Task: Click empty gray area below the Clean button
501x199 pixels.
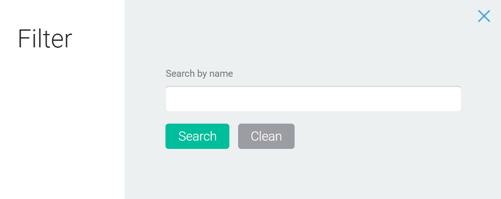Action: click(x=266, y=174)
